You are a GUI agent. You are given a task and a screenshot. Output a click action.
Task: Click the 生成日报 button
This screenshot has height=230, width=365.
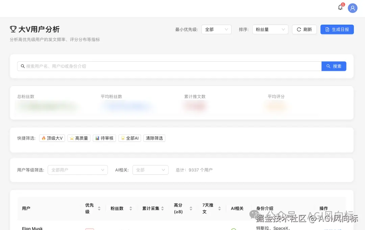click(x=337, y=29)
